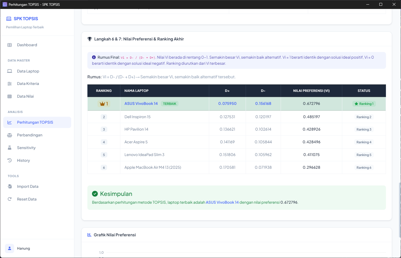Open the History menu item
Image resolution: width=401 pixels, height=258 pixels.
37,160
